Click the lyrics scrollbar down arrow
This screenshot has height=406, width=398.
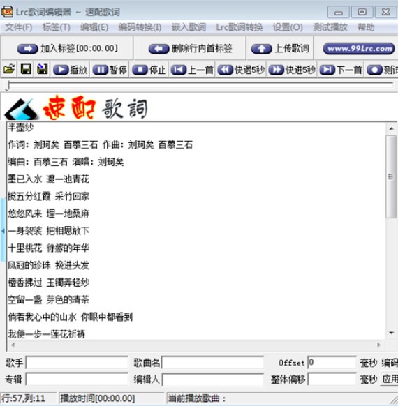pyautogui.click(x=391, y=333)
